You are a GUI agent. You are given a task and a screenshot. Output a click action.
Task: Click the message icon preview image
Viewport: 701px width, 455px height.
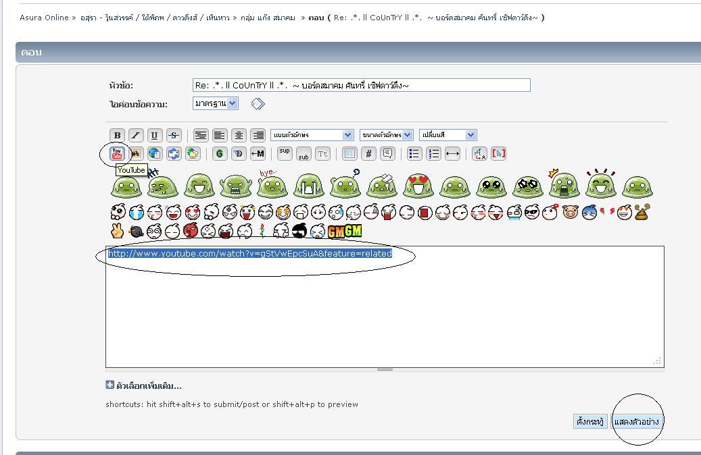point(258,104)
